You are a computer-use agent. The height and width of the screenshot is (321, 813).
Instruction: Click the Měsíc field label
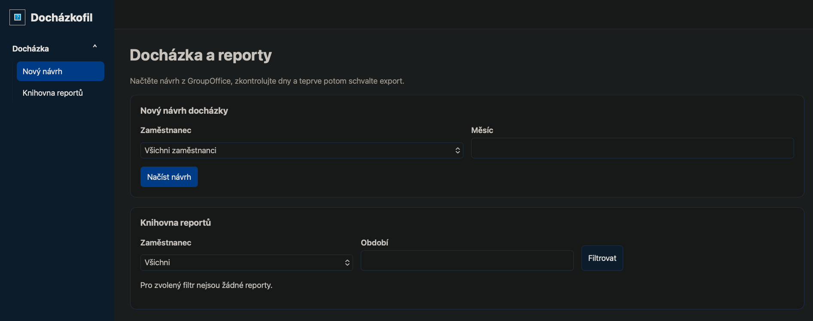[x=482, y=130]
